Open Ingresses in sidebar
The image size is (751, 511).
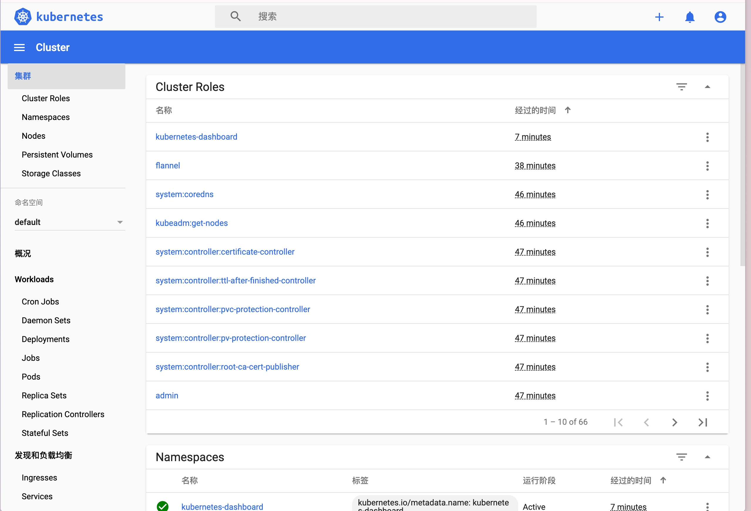pyautogui.click(x=39, y=478)
